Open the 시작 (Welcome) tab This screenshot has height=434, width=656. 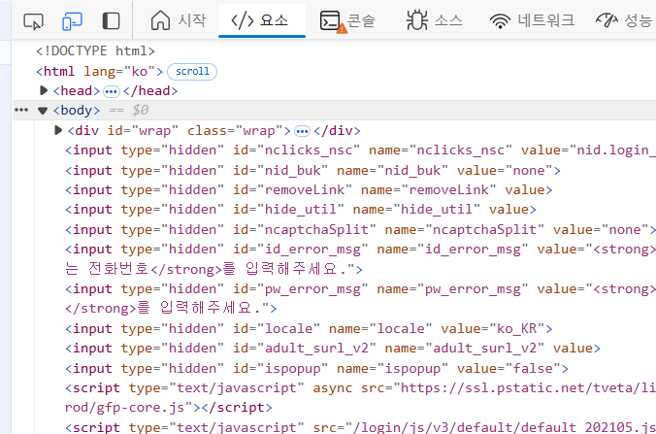[178, 20]
